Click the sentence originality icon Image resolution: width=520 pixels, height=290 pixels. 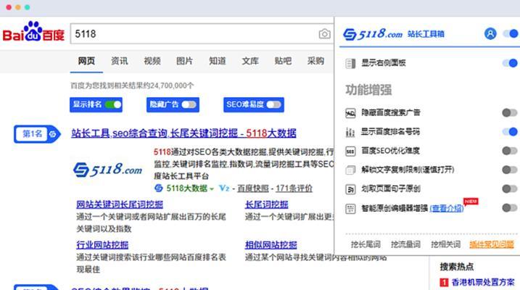click(x=350, y=189)
